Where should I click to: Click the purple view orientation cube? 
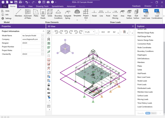65,49
